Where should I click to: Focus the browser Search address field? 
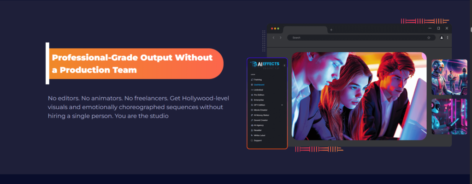coord(361,38)
